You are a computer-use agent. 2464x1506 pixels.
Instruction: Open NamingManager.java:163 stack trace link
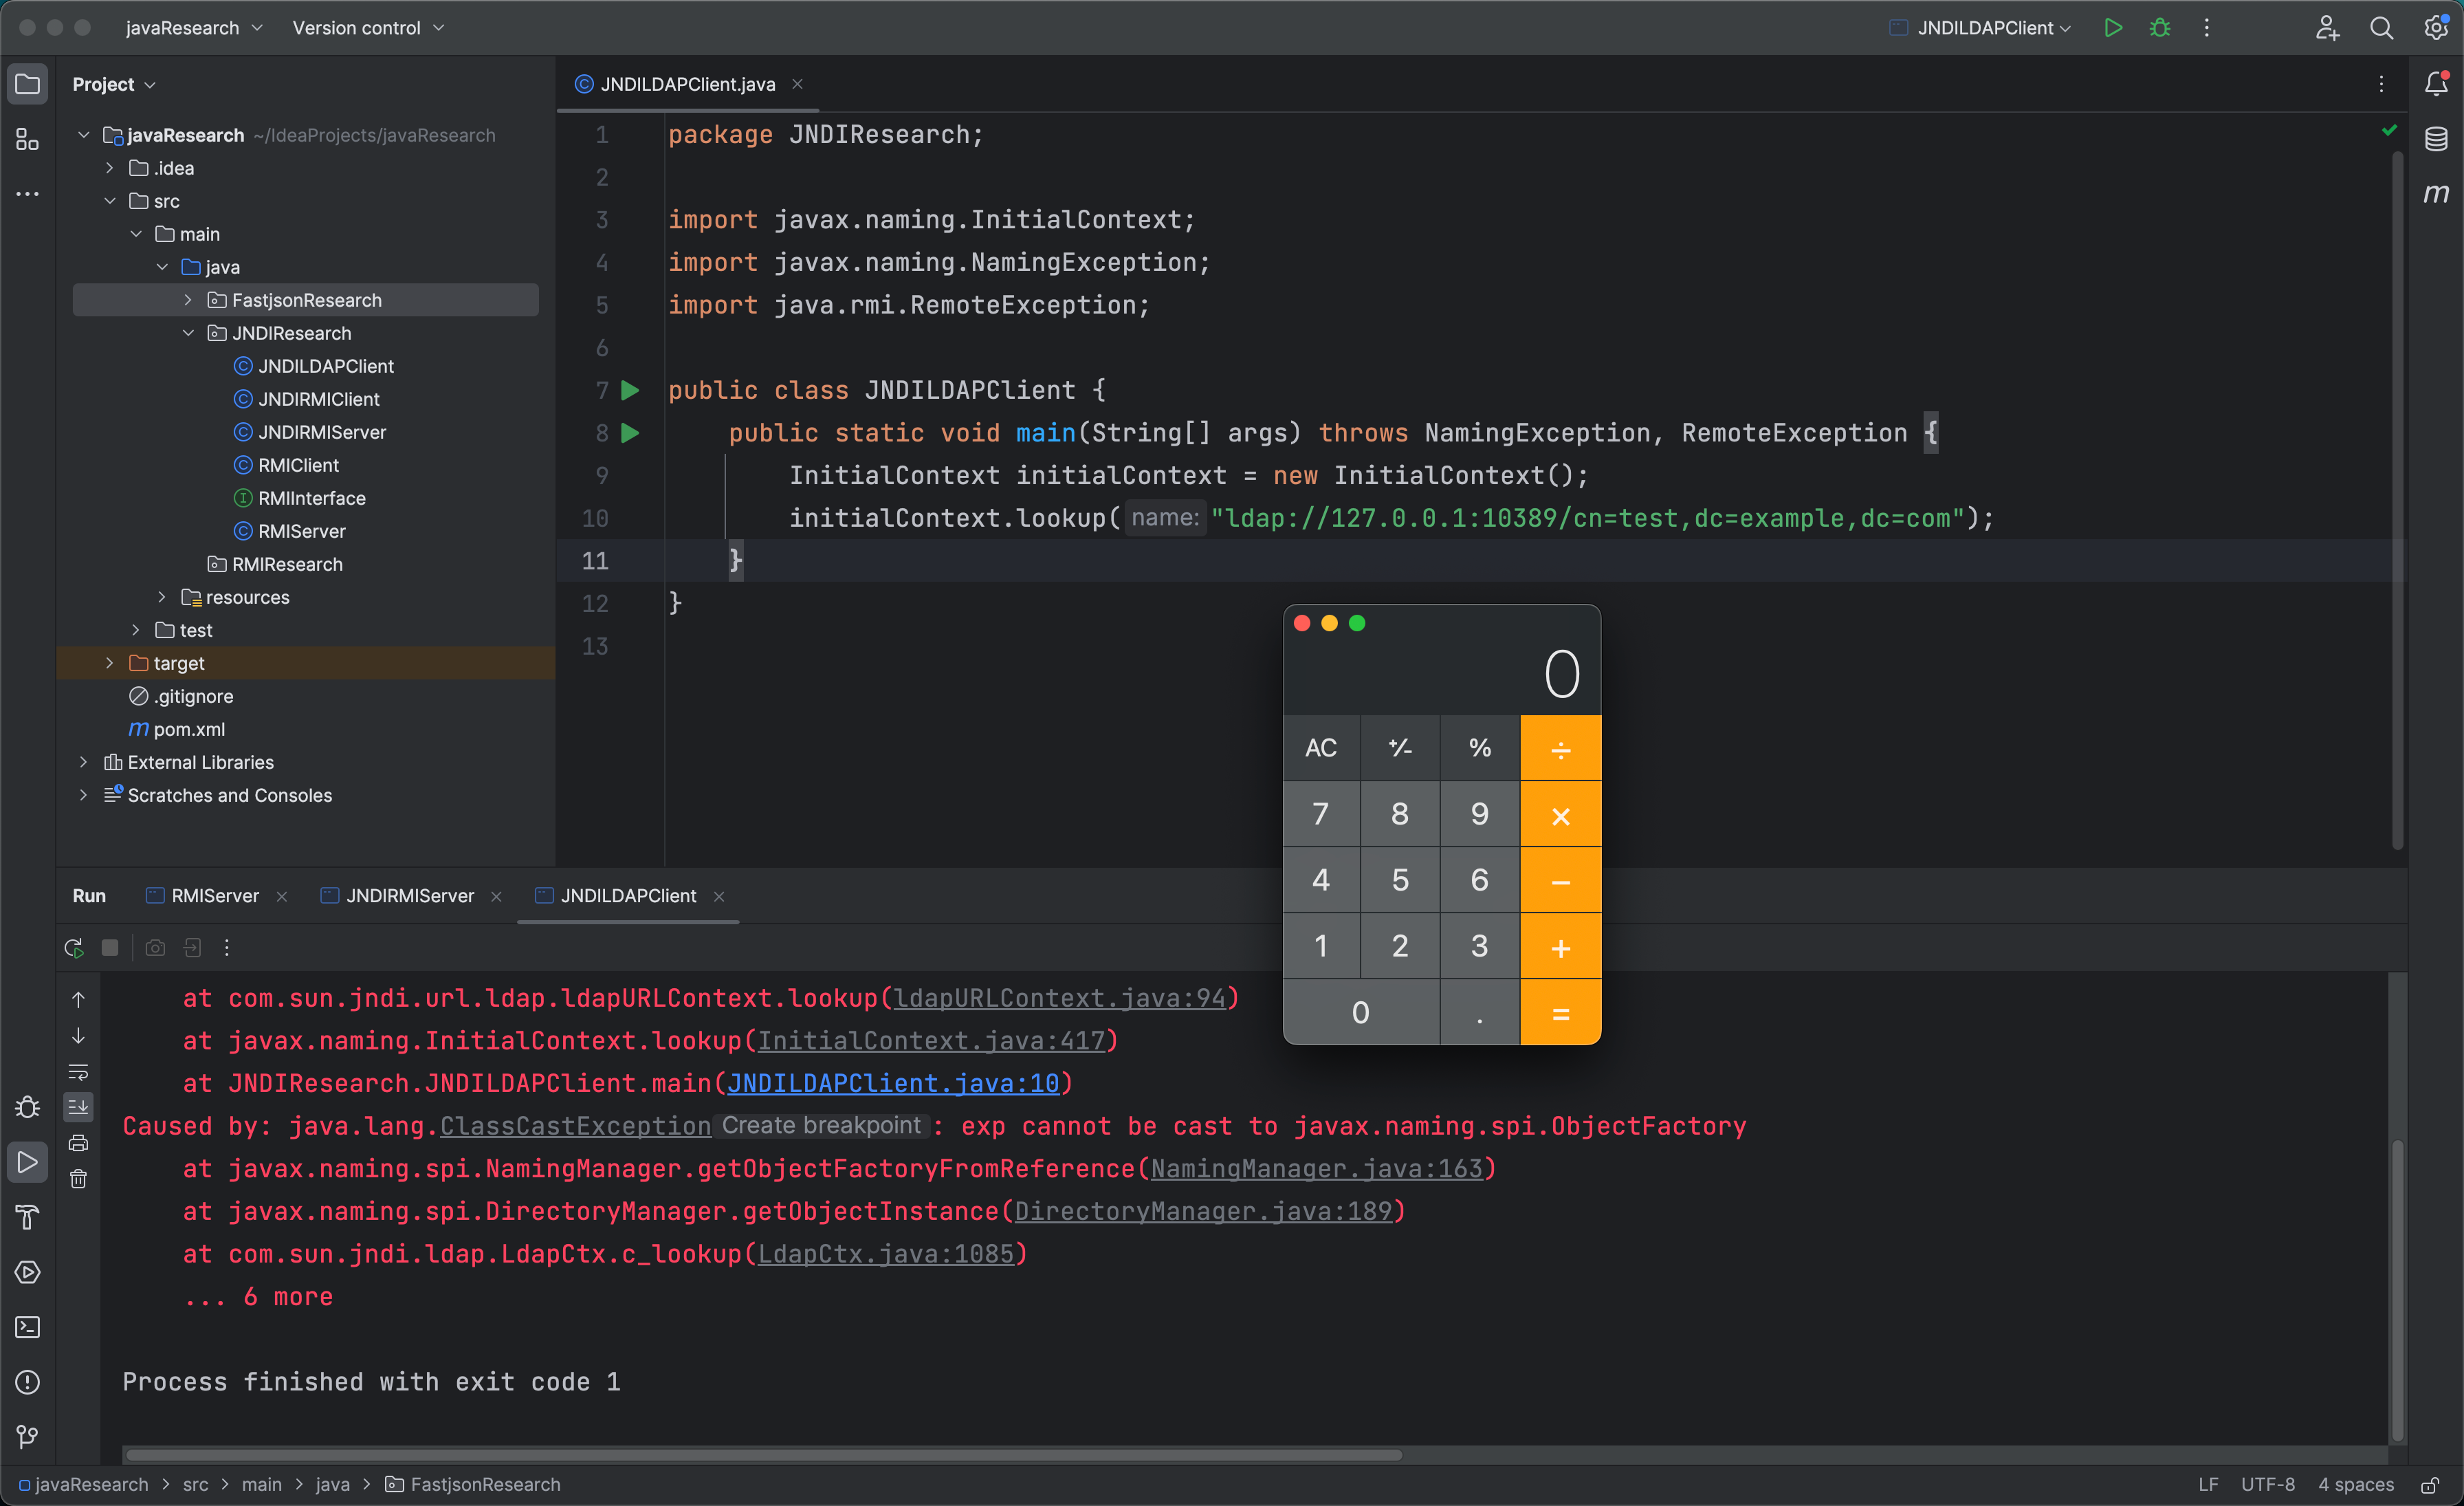coord(1317,1169)
